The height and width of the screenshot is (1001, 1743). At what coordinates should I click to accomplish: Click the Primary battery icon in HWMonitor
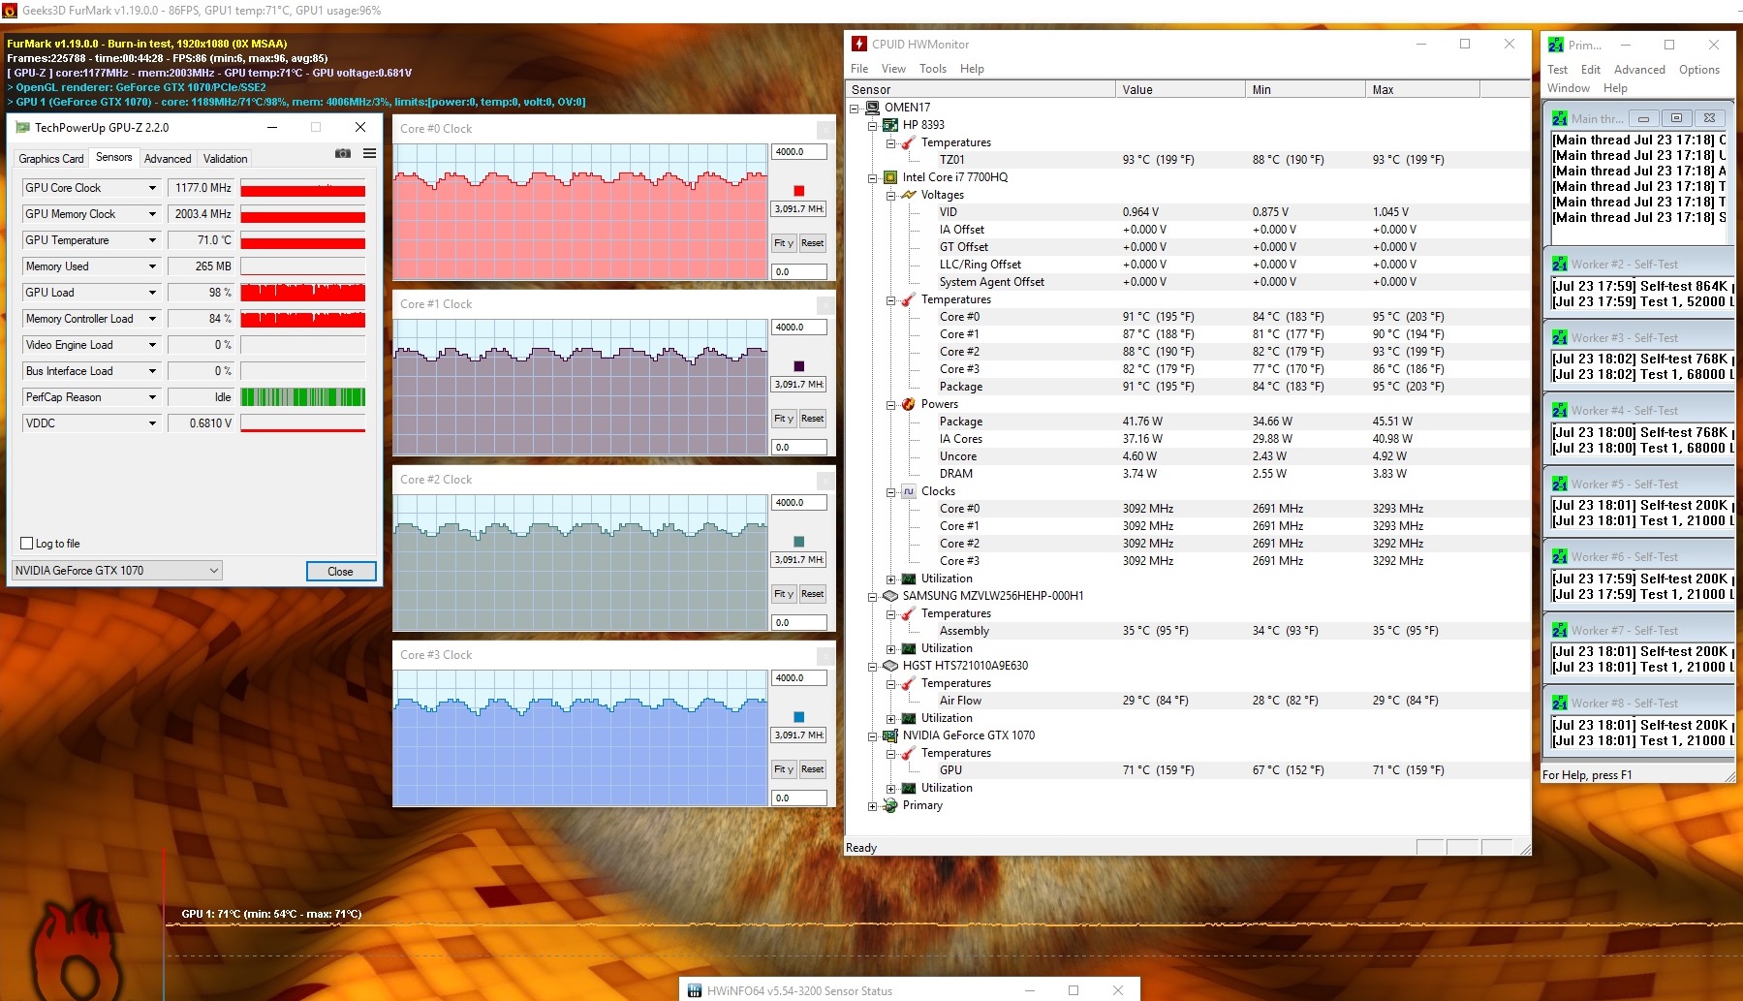coord(890,805)
